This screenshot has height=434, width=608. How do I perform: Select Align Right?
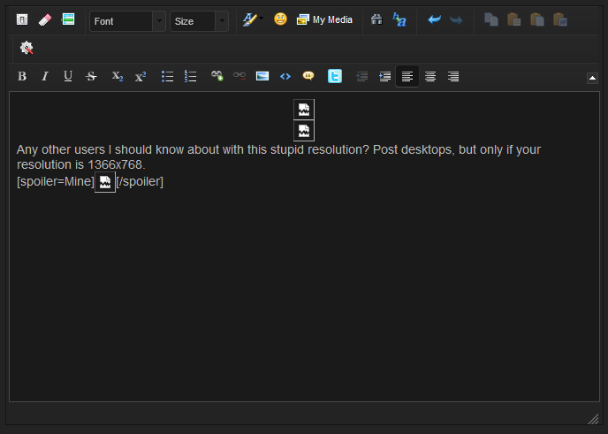pyautogui.click(x=452, y=76)
